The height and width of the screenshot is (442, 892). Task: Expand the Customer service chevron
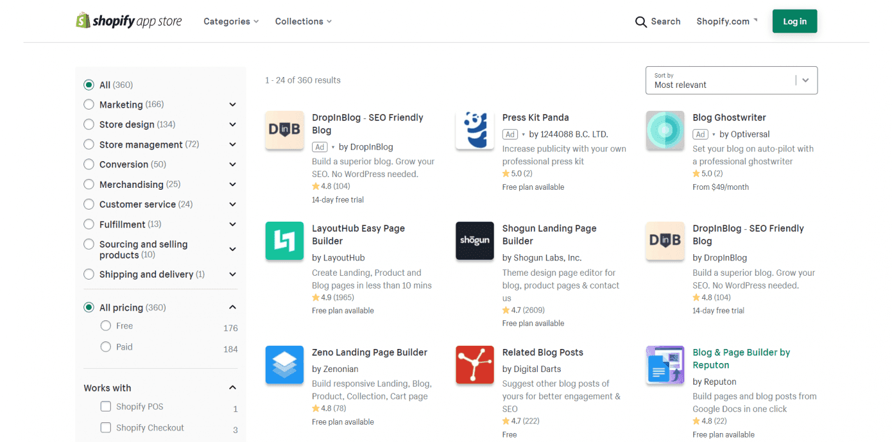coord(233,204)
